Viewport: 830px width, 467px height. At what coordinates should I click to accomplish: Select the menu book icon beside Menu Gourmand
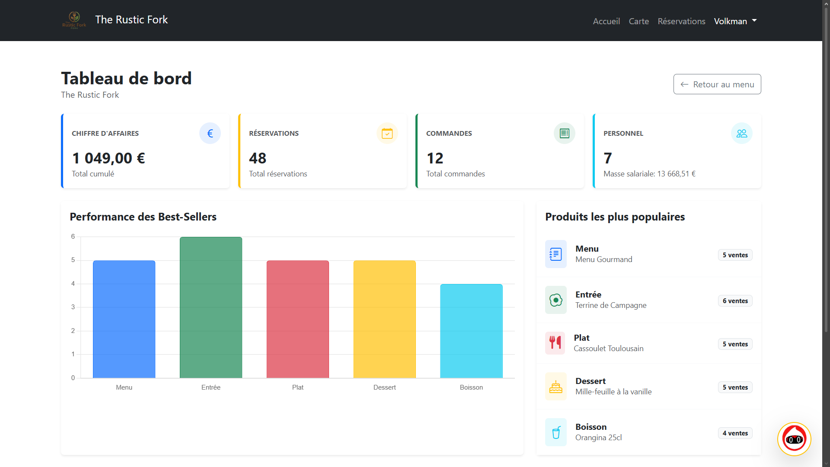555,254
